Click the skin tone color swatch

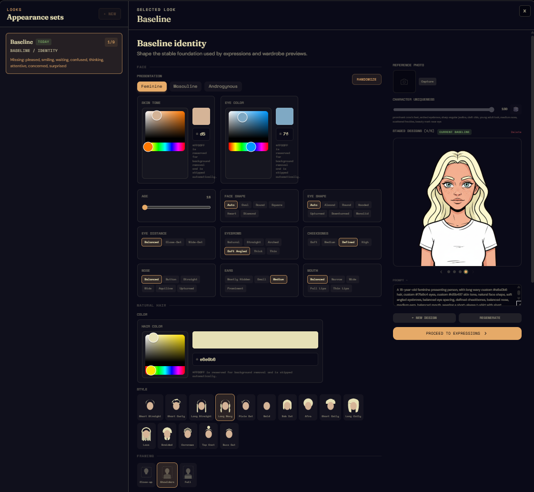click(x=201, y=116)
